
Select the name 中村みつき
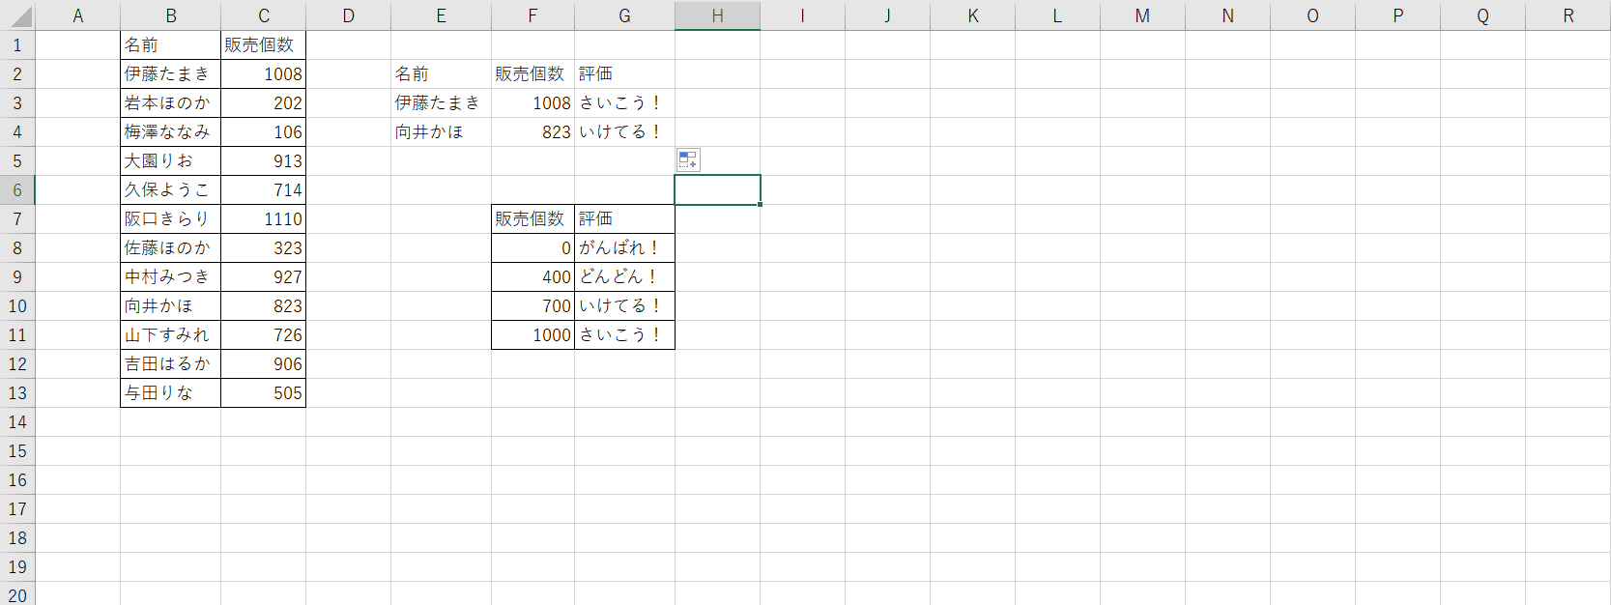[x=171, y=277]
